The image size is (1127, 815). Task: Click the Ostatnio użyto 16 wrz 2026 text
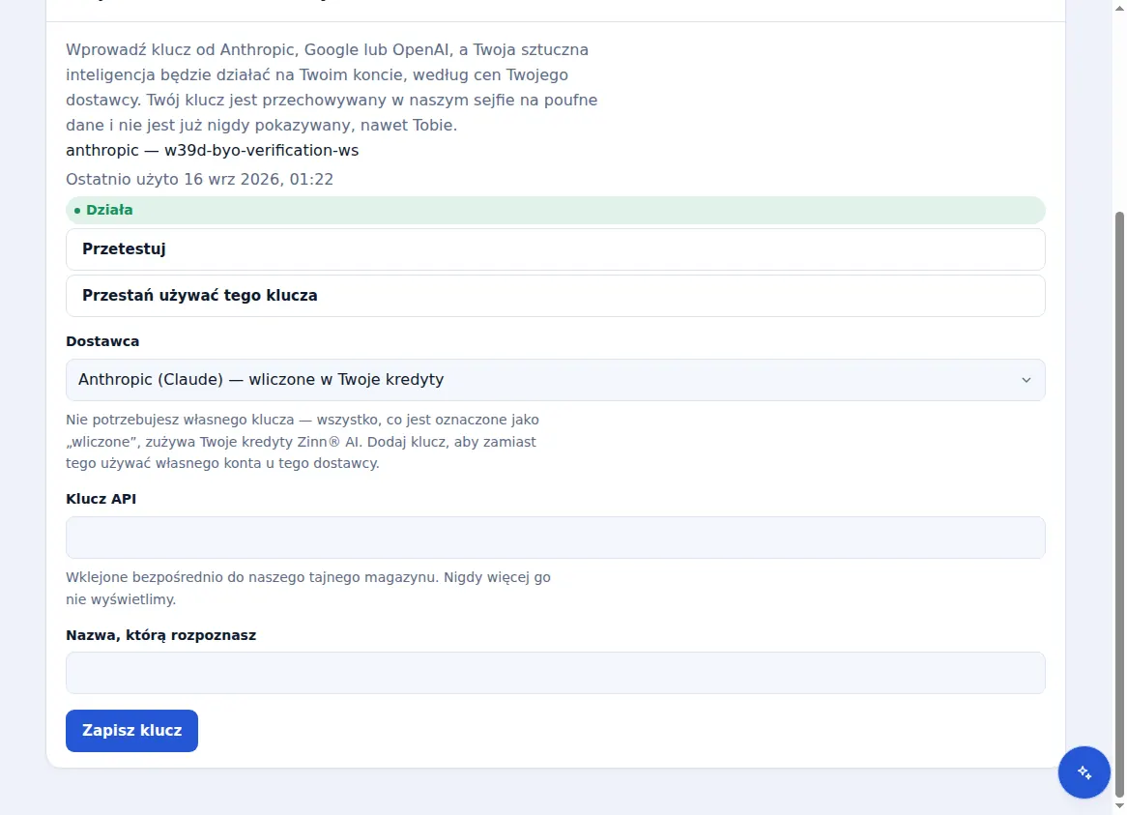coord(200,179)
